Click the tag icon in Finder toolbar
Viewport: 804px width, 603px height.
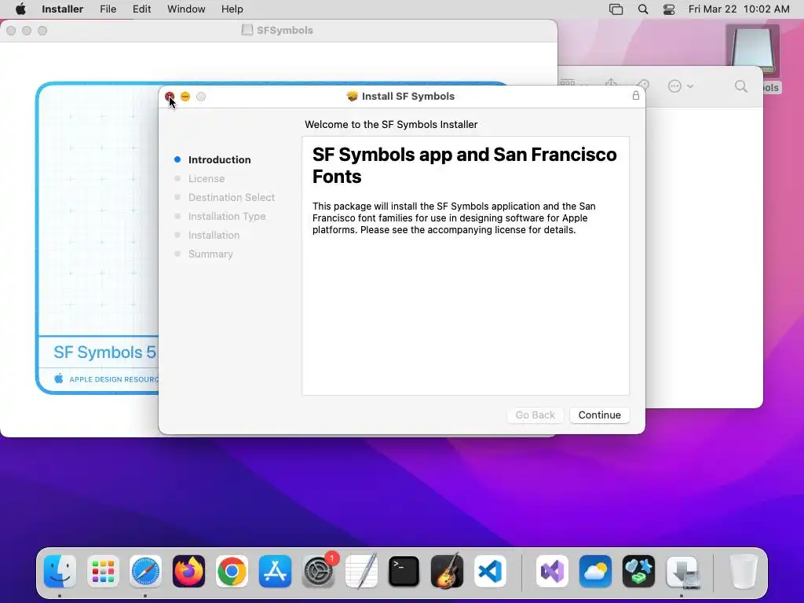click(x=642, y=85)
